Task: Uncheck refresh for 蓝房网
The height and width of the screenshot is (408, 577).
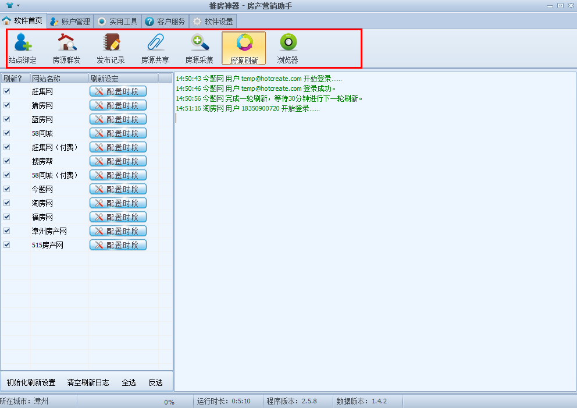Action: [x=6, y=119]
